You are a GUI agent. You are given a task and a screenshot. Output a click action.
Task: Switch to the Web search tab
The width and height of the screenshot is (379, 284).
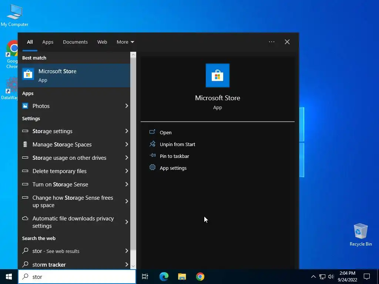click(102, 42)
